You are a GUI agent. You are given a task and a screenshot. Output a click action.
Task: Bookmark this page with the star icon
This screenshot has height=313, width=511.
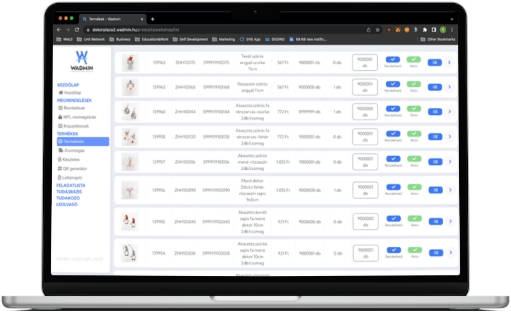pyautogui.click(x=378, y=29)
